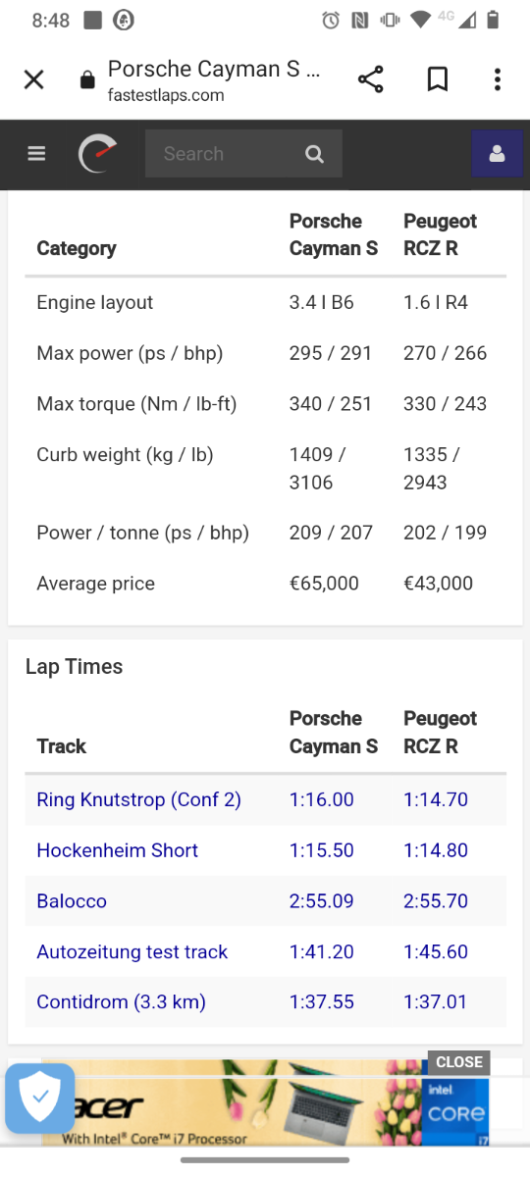Open Ring Knutstrop (Conf 2) track link
The width and height of the screenshot is (530, 1177).
(x=138, y=799)
